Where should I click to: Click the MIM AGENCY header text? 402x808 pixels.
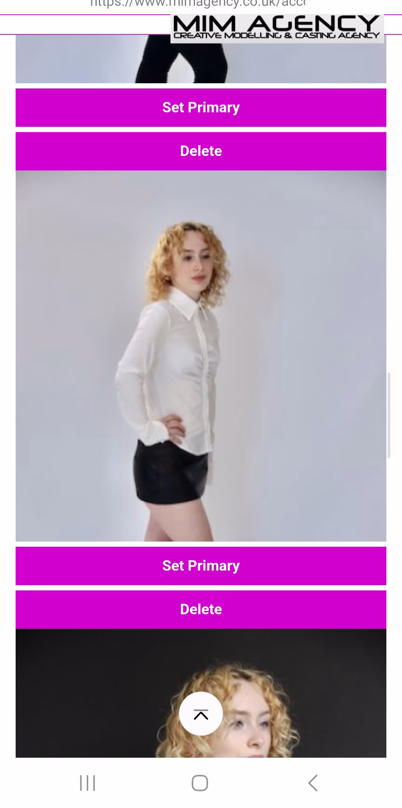pyautogui.click(x=276, y=23)
